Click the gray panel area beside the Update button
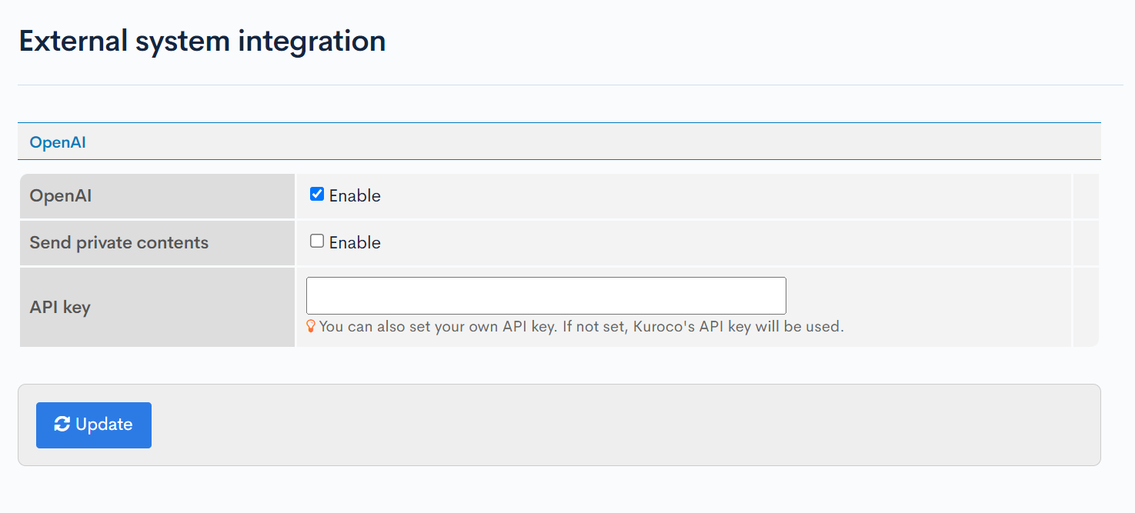 pyautogui.click(x=616, y=425)
